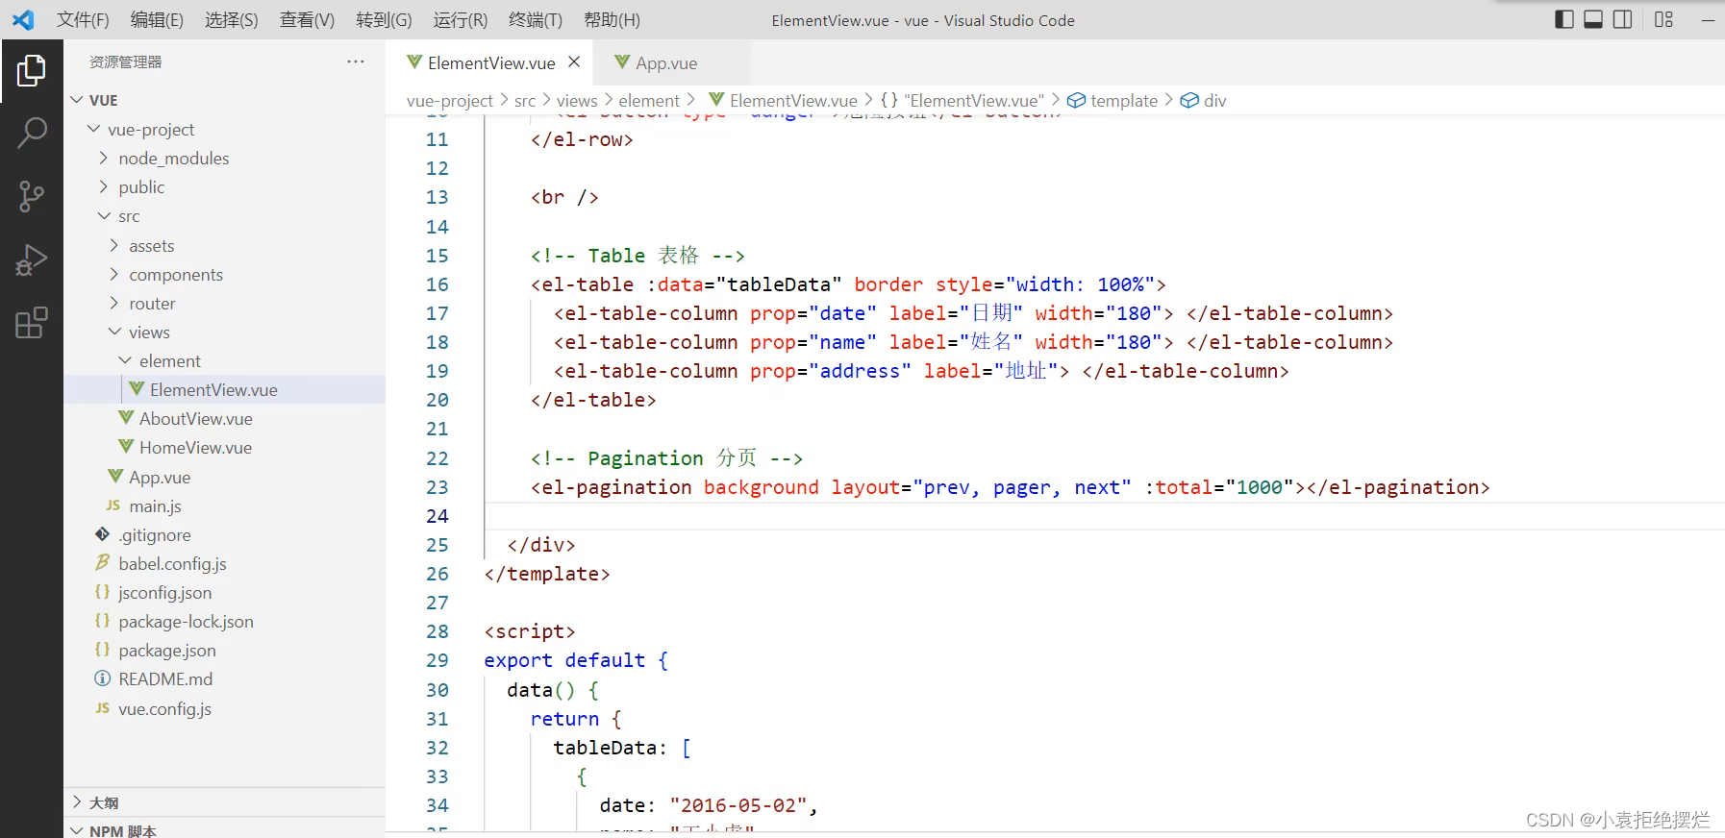The width and height of the screenshot is (1725, 838).
Task: Select the ElementView.vue editor tab
Action: coord(490,62)
